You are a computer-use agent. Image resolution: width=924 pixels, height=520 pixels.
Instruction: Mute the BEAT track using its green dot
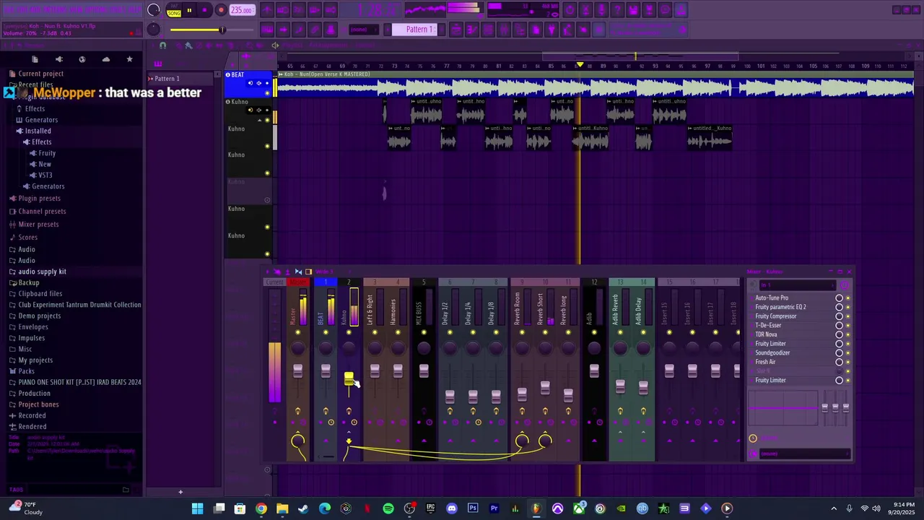coord(267,93)
